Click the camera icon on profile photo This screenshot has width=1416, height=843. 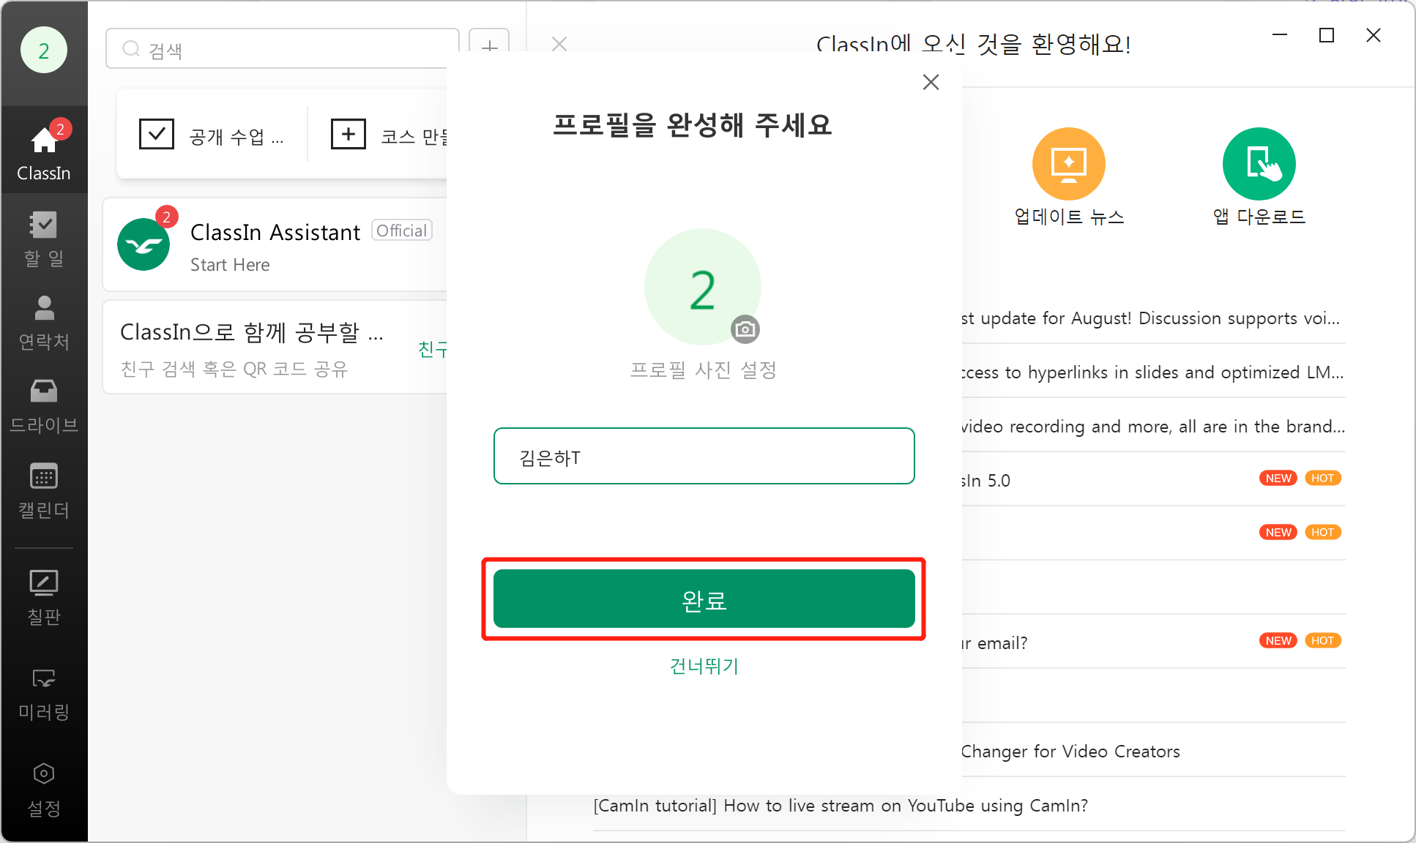point(745,329)
